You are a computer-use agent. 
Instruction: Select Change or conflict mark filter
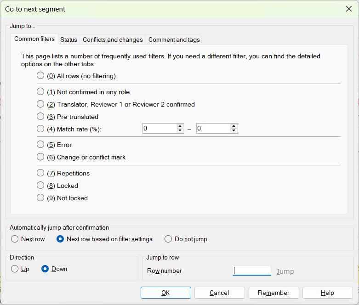point(40,157)
